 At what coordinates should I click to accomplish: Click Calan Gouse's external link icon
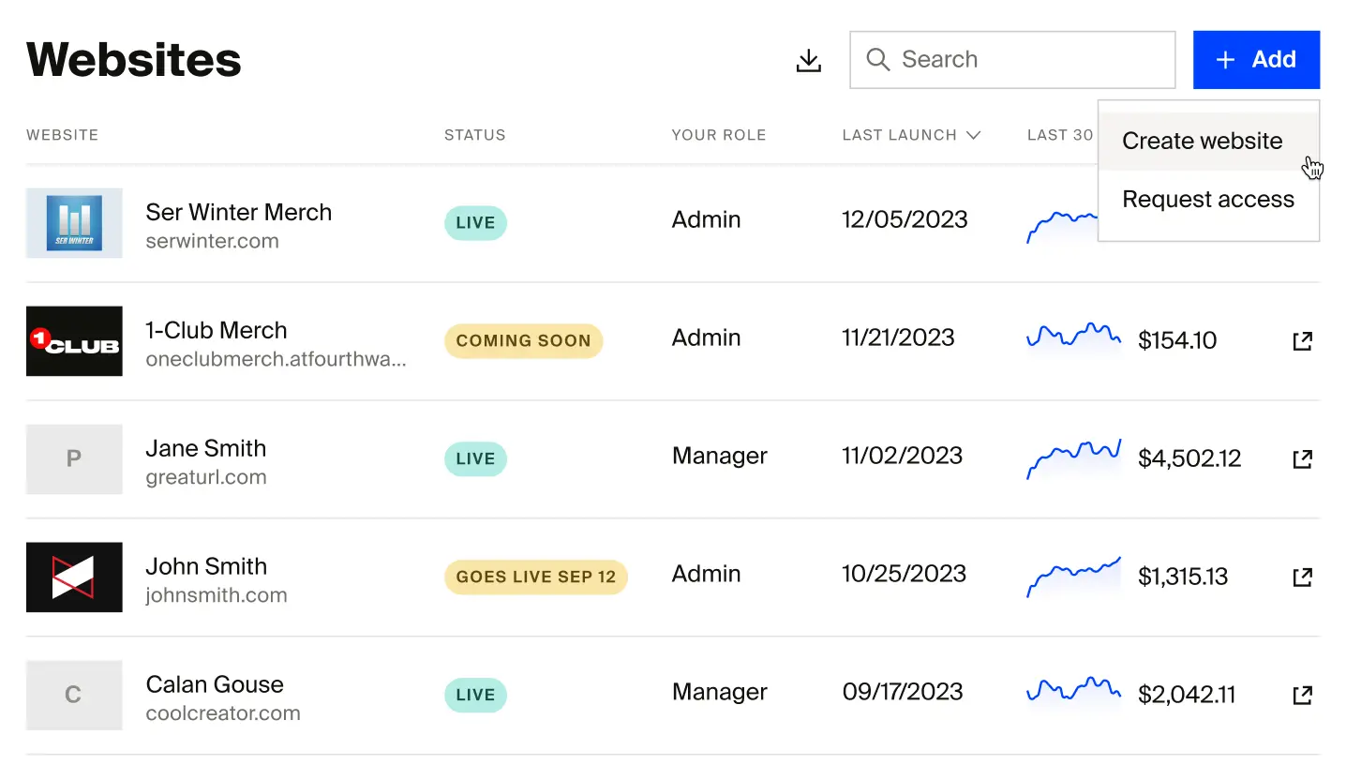(x=1303, y=695)
